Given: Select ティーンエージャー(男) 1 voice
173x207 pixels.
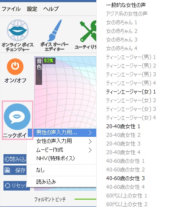Looking at the screenshot, I should point(131,57).
